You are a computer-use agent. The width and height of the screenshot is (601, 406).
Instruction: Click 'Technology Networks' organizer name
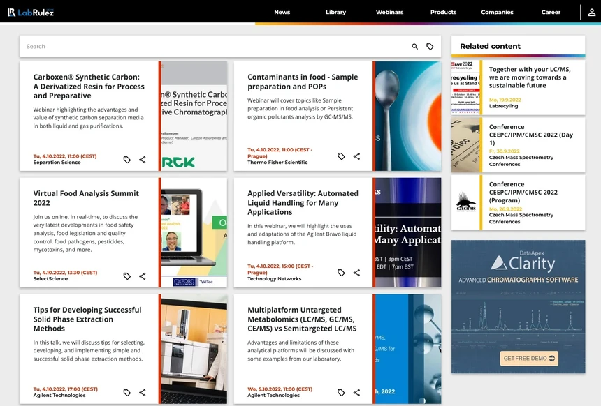coord(274,278)
